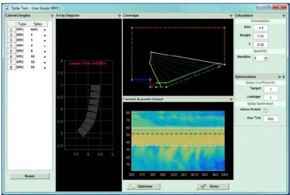
Task: Select row header number 1
Action: tap(11, 29)
